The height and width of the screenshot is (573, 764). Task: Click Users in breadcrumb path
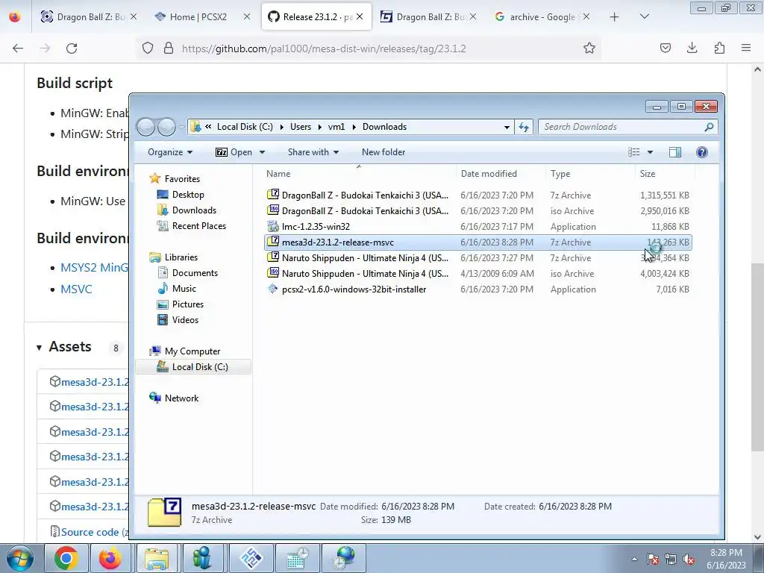tap(301, 127)
